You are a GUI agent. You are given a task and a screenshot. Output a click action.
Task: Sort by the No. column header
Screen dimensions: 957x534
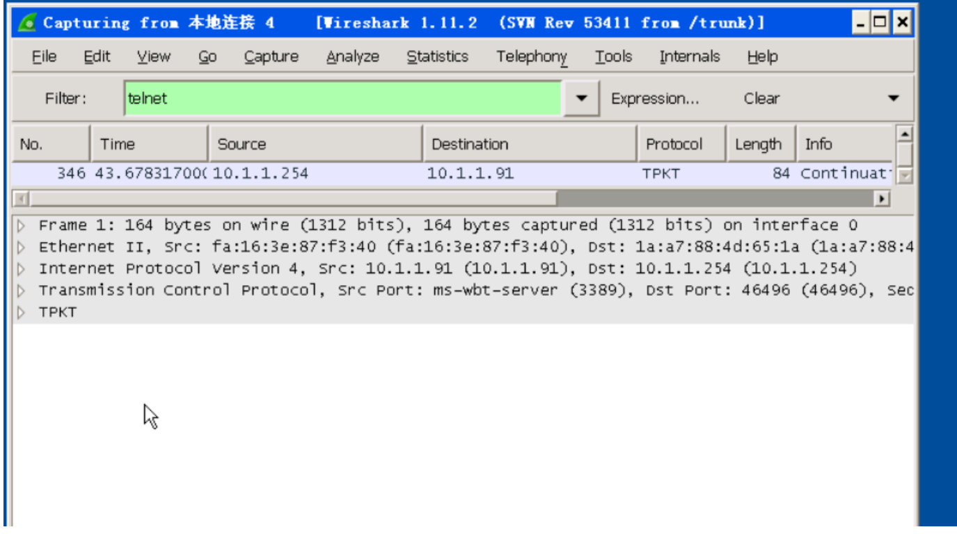click(x=51, y=144)
